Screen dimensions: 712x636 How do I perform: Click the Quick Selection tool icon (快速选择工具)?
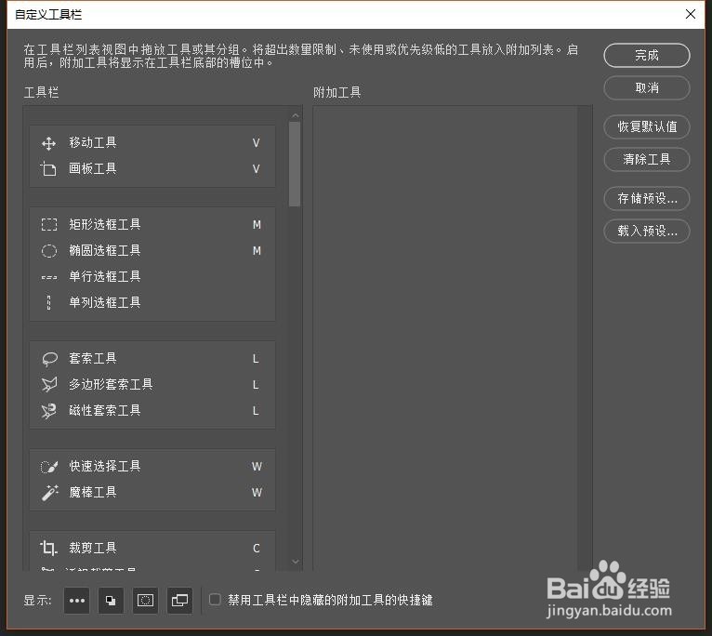(x=49, y=467)
